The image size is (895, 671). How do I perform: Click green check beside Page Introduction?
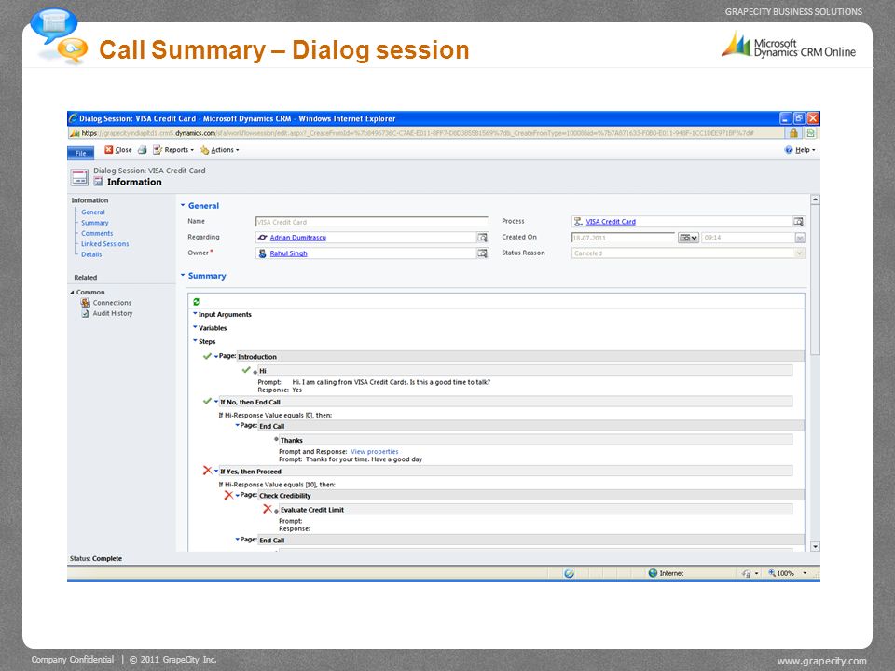click(207, 356)
